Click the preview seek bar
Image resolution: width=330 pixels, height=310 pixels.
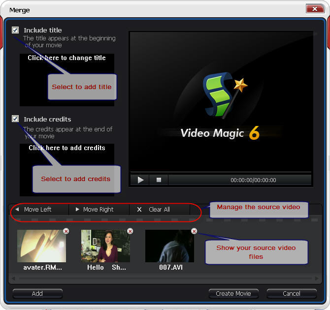point(221,172)
